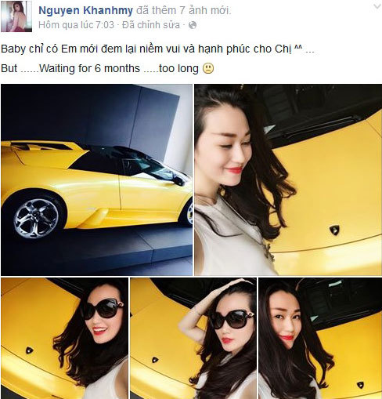Open the large selfie on the yellow hood
The width and height of the screenshot is (382, 399).
(288, 180)
